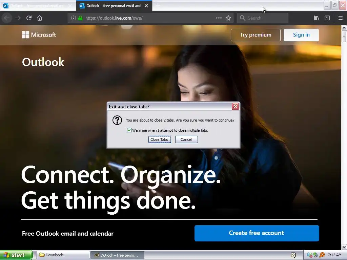Viewport: 347px width, 260px height.
Task: Reload the current page
Action: 29,18
